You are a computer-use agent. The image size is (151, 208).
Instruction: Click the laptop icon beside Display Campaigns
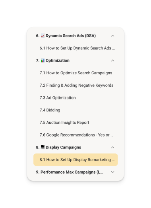(43, 147)
